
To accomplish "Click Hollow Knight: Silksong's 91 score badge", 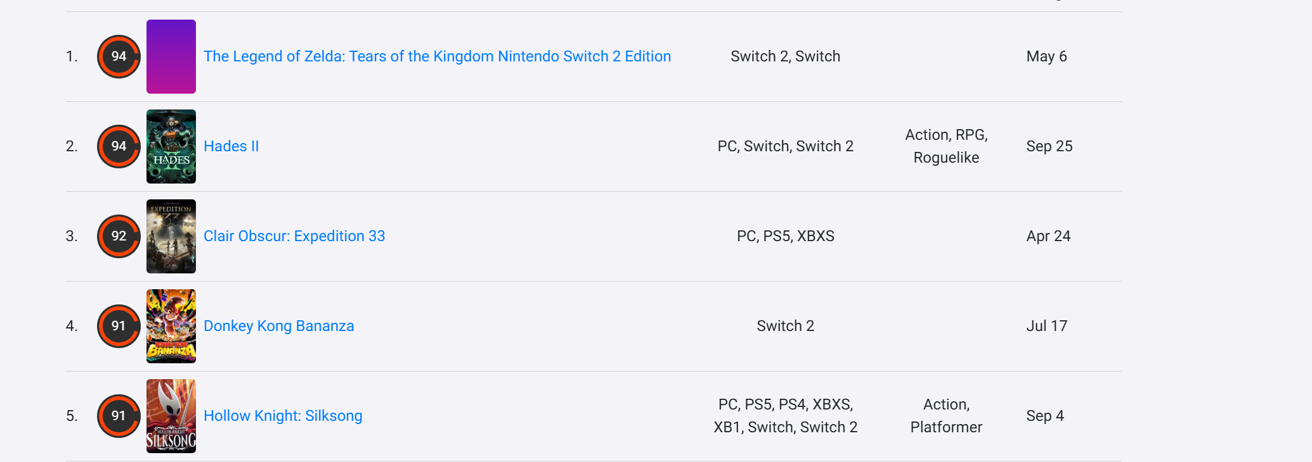I will (119, 416).
